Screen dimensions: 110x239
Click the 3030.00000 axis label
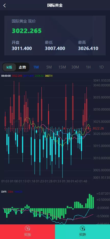(x=102, y=109)
